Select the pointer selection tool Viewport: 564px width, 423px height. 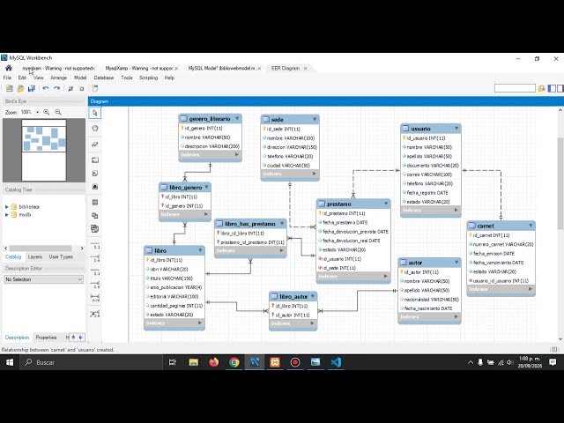pyautogui.click(x=94, y=113)
